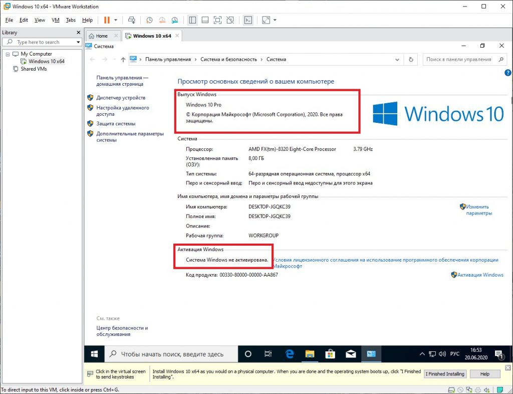
Task: Click the Help button in install bar
Action: (485, 374)
